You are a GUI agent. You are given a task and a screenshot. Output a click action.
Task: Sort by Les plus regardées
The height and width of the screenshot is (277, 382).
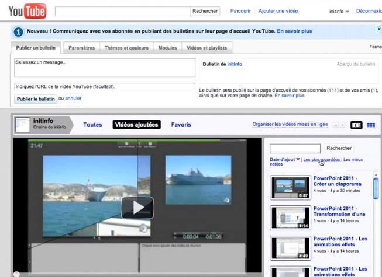click(322, 160)
